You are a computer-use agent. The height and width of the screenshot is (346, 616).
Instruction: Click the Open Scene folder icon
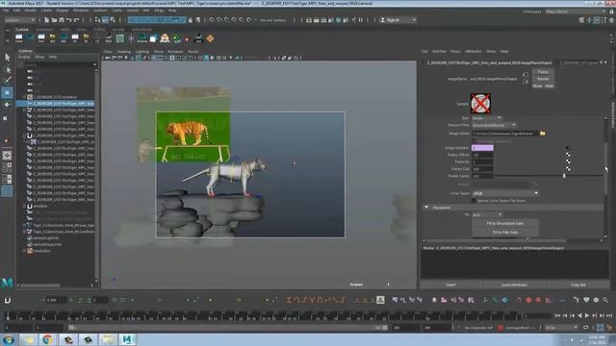point(54,20)
